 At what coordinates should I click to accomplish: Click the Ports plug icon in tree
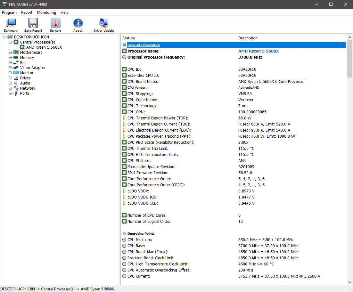pyautogui.click(x=16, y=93)
